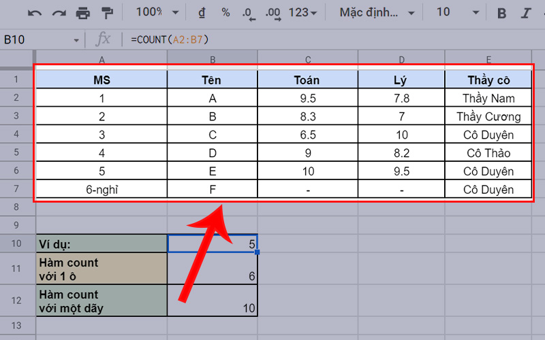545x340 pixels.
Task: Toggle Bold formatting
Action: [501, 13]
